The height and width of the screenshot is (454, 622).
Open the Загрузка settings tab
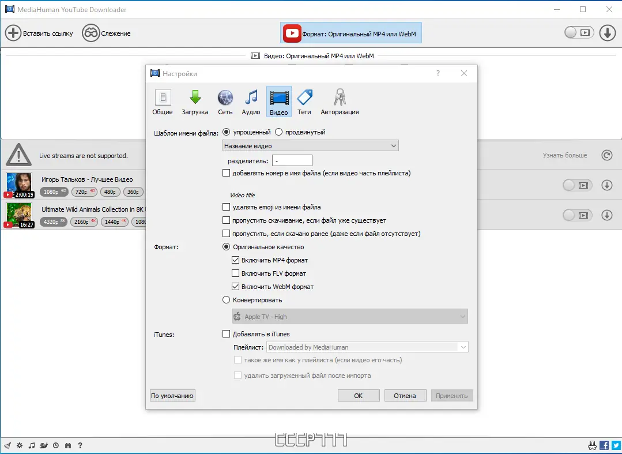coord(195,102)
